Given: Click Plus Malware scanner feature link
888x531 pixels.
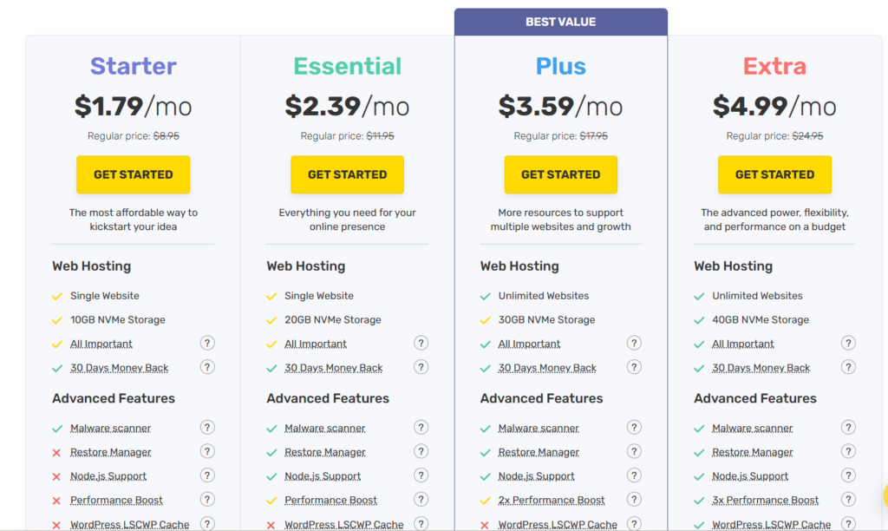Looking at the screenshot, I should coord(539,428).
